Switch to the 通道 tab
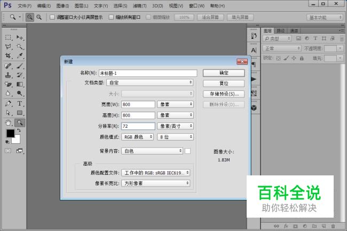Viewport: 347px width, 231px height. coord(294,30)
